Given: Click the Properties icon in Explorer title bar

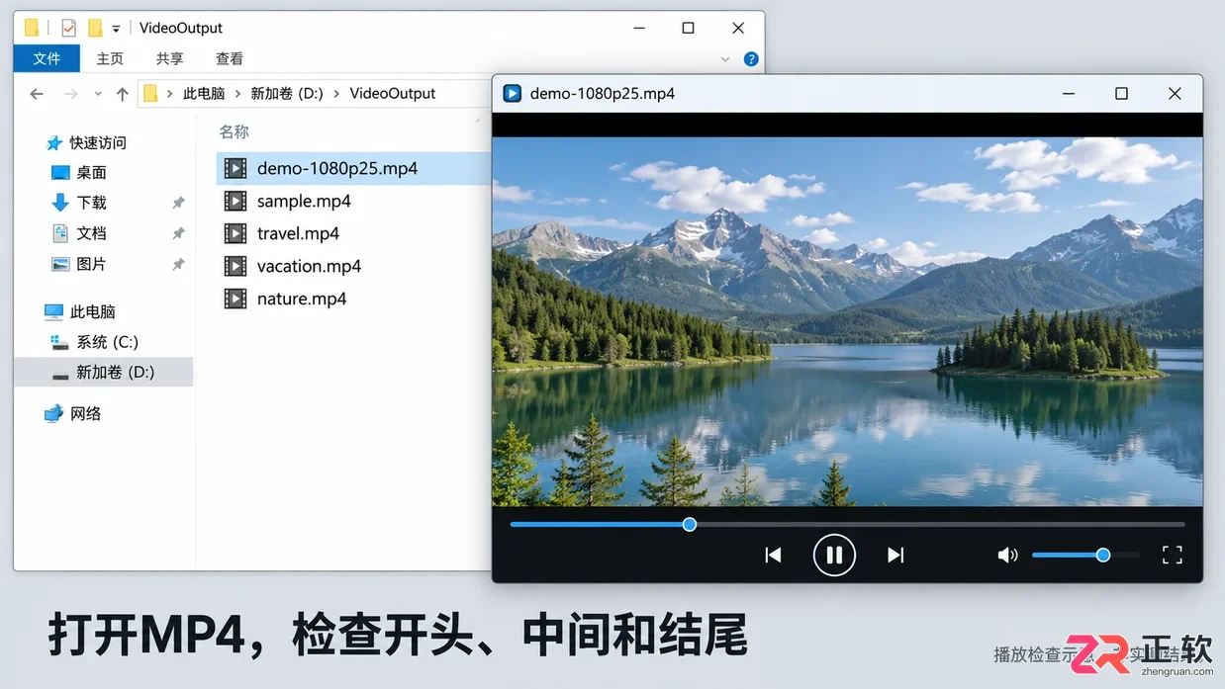Looking at the screenshot, I should point(68,28).
